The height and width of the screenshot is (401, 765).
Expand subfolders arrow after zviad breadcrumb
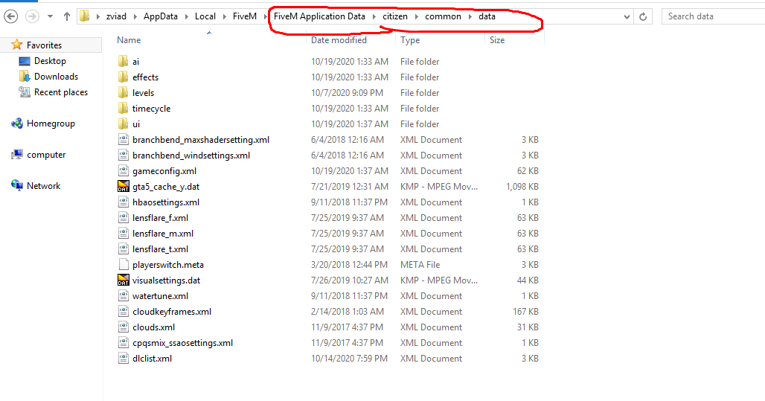135,16
